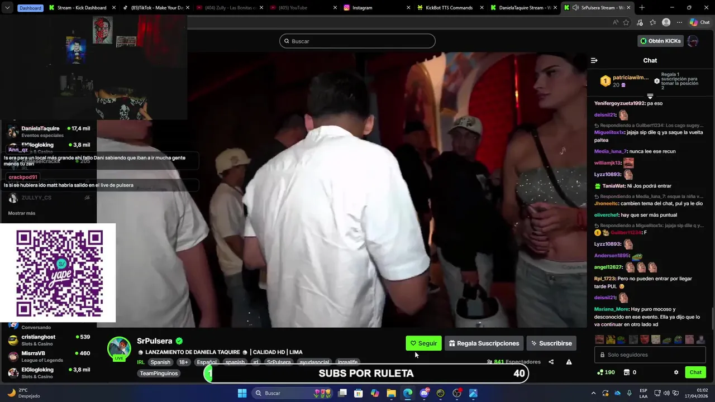Click the Dashboard tab group label
Screen dimensions: 715x402
[30, 8]
